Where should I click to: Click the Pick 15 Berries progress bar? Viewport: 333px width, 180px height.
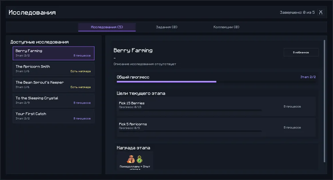[190, 110]
